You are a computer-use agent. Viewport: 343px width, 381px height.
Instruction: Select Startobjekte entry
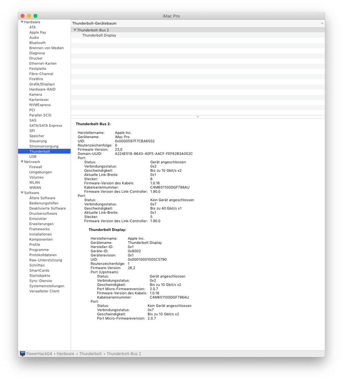pos(40,276)
